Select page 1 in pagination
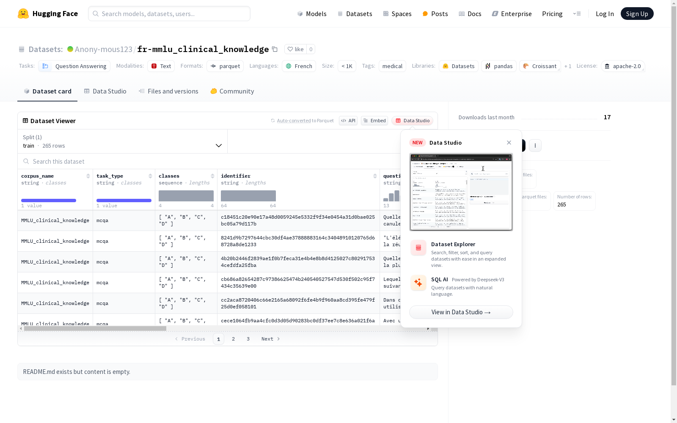Viewport: 677px width, 423px height. 218,339
